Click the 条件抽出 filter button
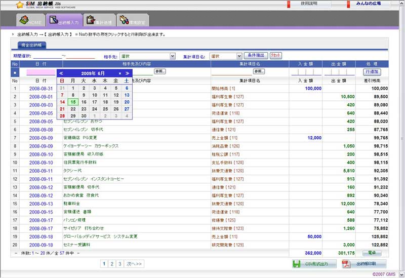 [256, 55]
